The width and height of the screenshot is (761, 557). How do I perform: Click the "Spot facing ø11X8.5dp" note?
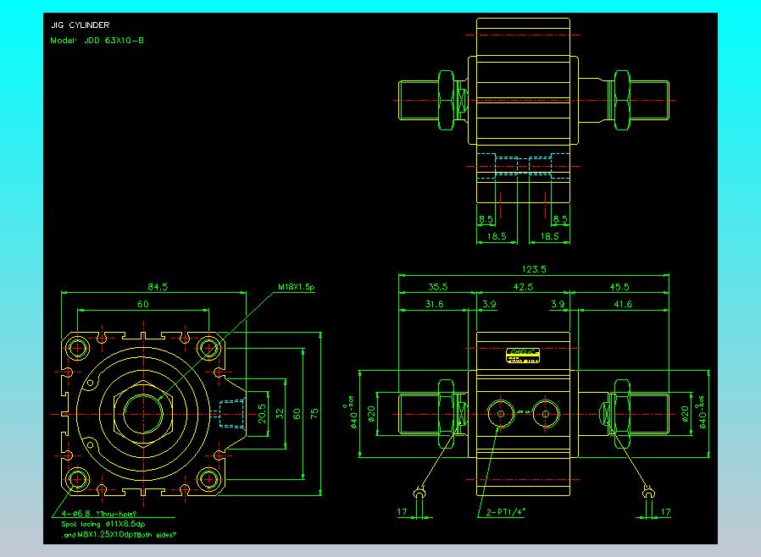tap(103, 524)
